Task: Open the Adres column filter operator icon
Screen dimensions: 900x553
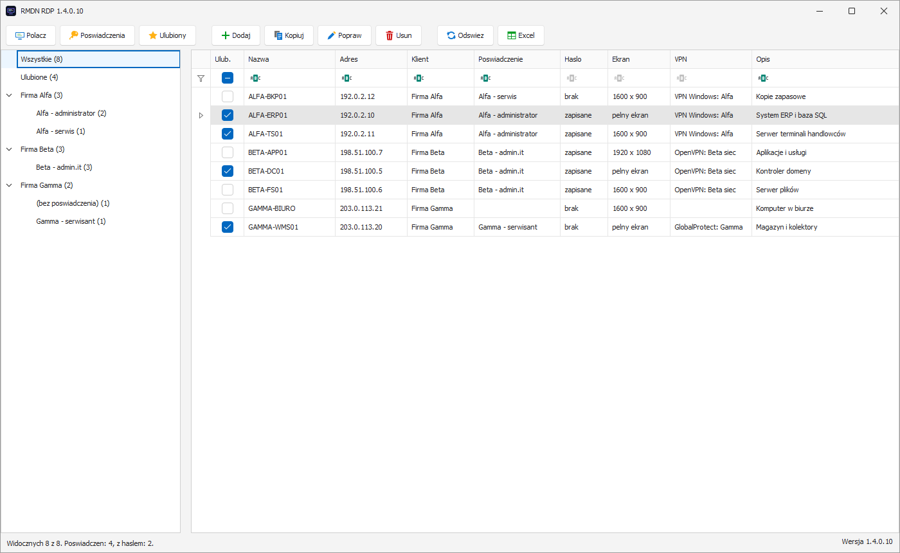Action: click(x=346, y=78)
